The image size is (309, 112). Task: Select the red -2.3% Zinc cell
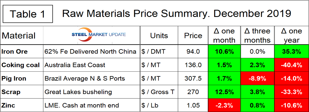click(224, 105)
